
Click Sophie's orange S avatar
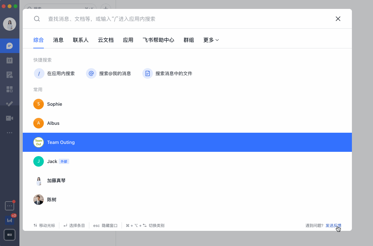click(39, 104)
